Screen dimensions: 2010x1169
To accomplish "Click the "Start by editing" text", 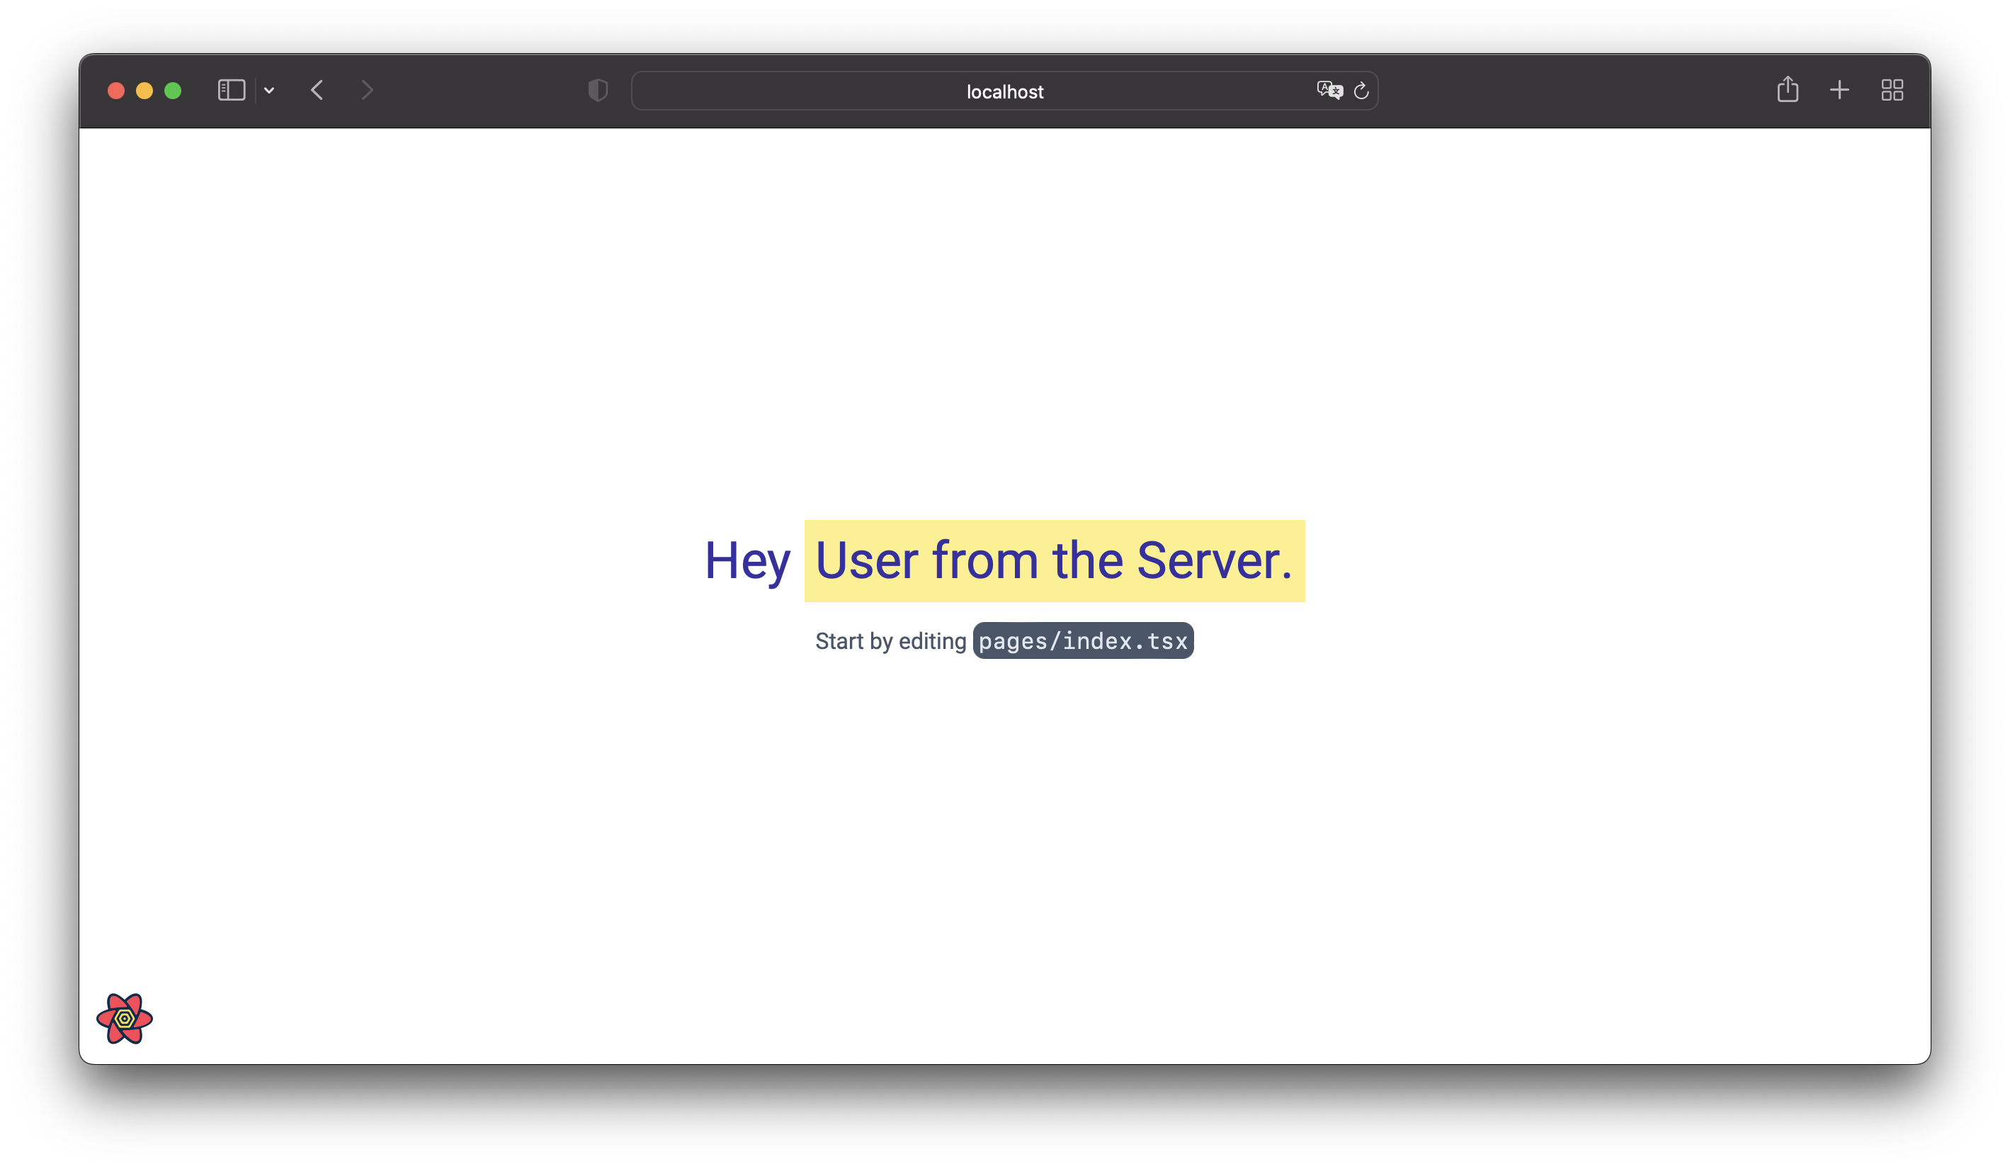I will click(890, 642).
